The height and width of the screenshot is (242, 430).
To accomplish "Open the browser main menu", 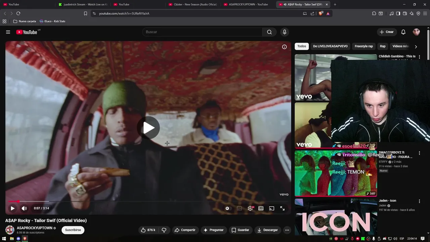I will tap(425, 13).
